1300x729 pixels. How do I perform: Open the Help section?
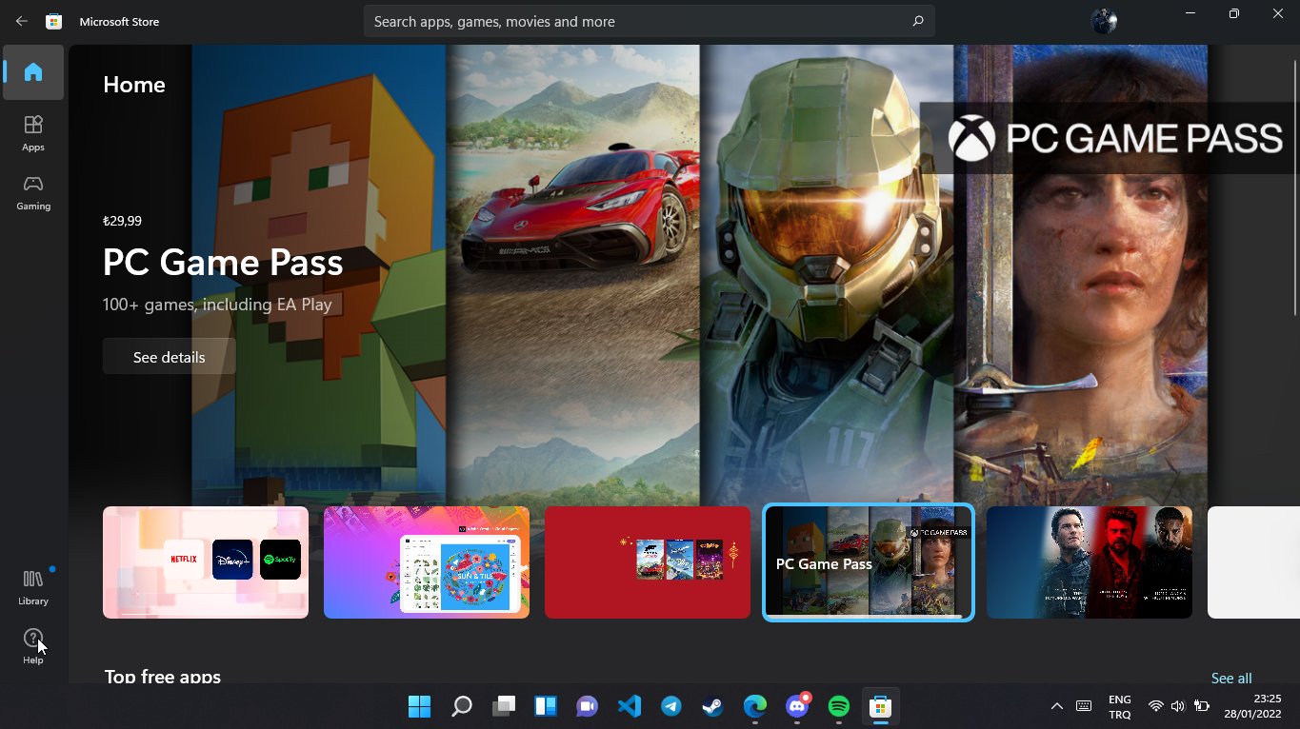pyautogui.click(x=33, y=646)
